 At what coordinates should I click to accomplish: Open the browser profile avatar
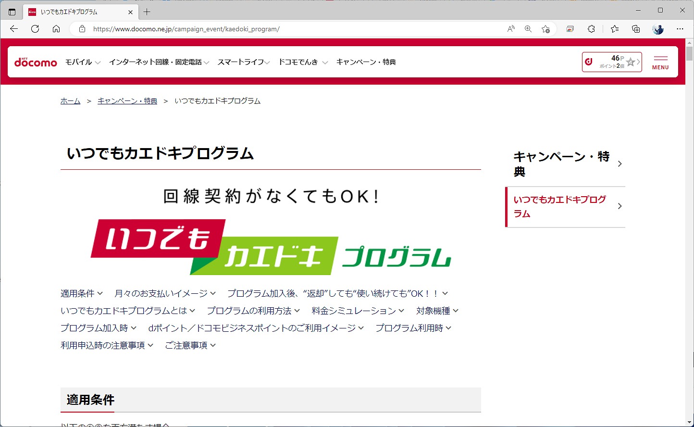click(x=657, y=29)
